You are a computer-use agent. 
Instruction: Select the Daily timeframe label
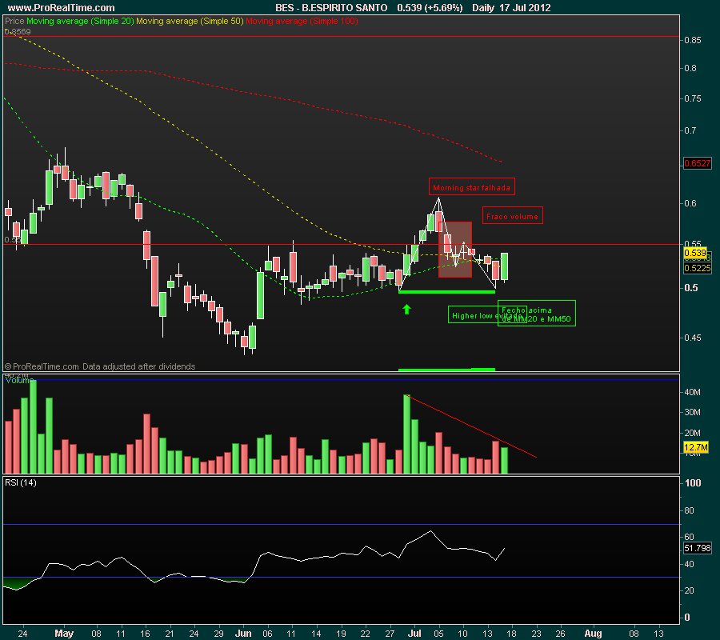(x=482, y=8)
